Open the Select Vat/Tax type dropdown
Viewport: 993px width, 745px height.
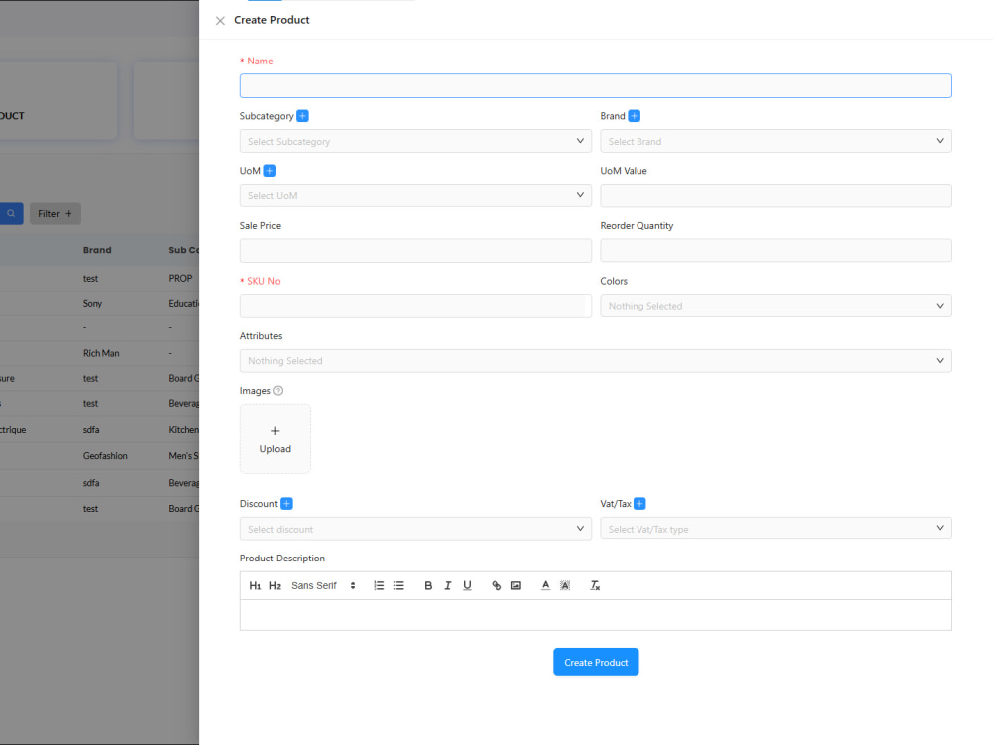(x=776, y=528)
